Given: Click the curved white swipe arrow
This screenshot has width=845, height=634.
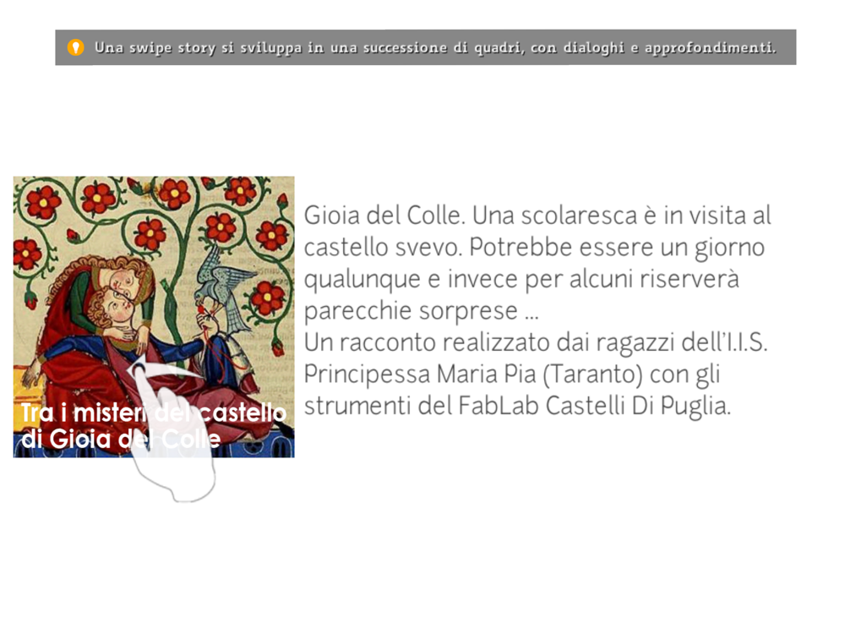Looking at the screenshot, I should [165, 373].
